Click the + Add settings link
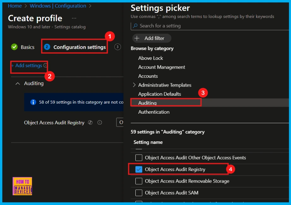Viewport: 291px width, 205px height. [x=27, y=65]
